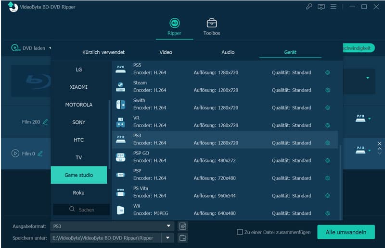Click the DVD laden button

28,48
